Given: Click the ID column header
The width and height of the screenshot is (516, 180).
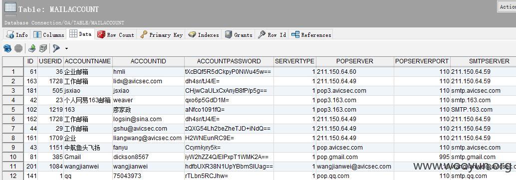Looking at the screenshot, I should pos(30,61).
